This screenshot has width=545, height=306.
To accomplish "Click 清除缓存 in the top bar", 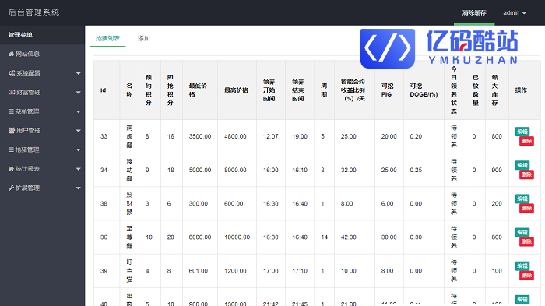I will pos(474,13).
